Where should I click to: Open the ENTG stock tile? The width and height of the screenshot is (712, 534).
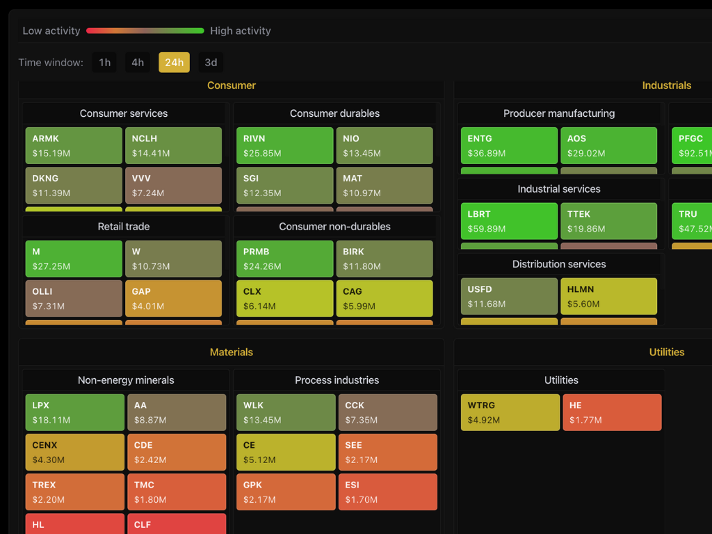pyautogui.click(x=509, y=145)
